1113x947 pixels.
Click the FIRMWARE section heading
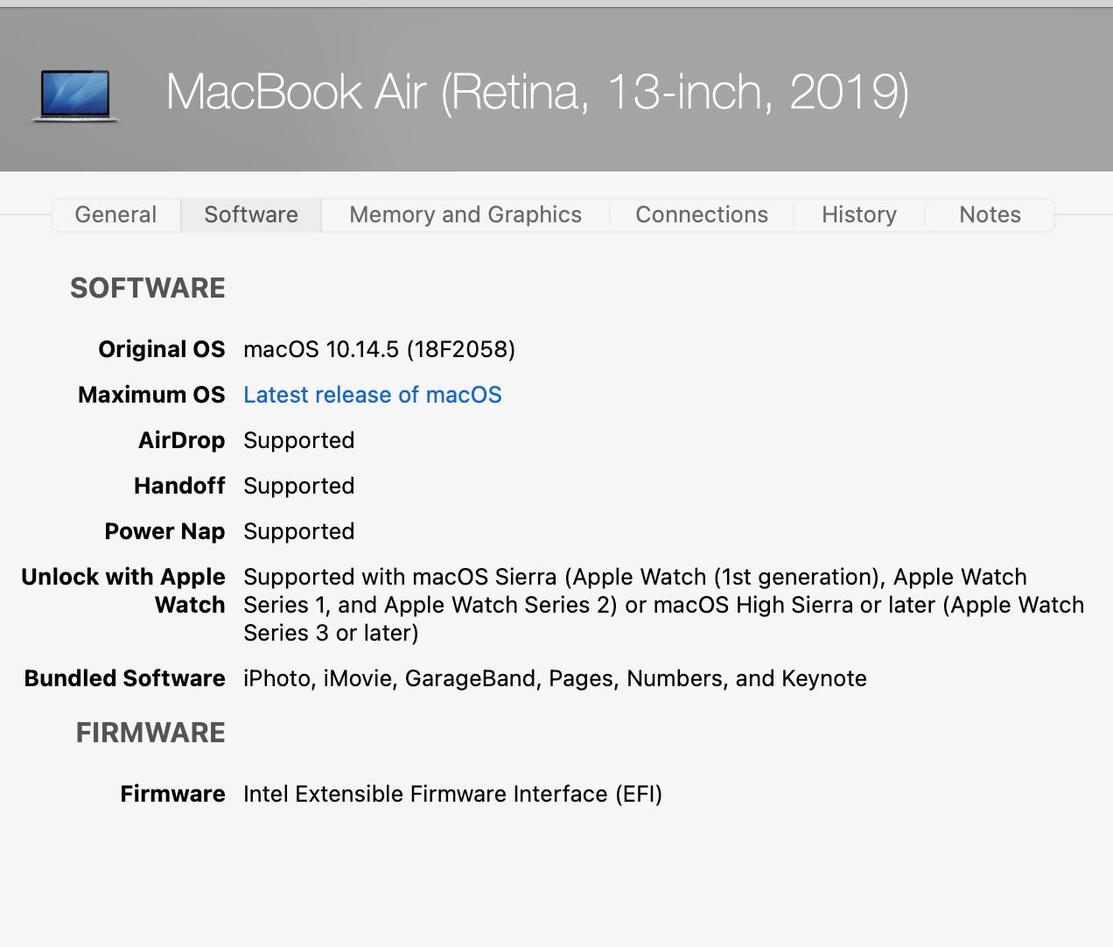point(150,733)
